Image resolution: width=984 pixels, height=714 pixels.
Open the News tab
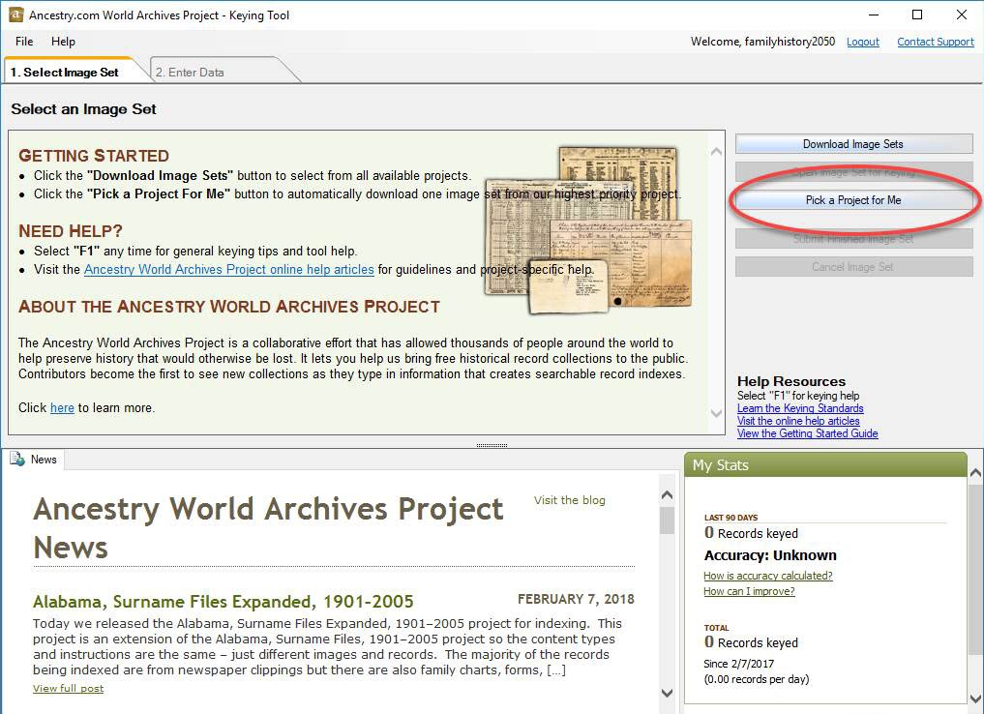click(x=34, y=460)
